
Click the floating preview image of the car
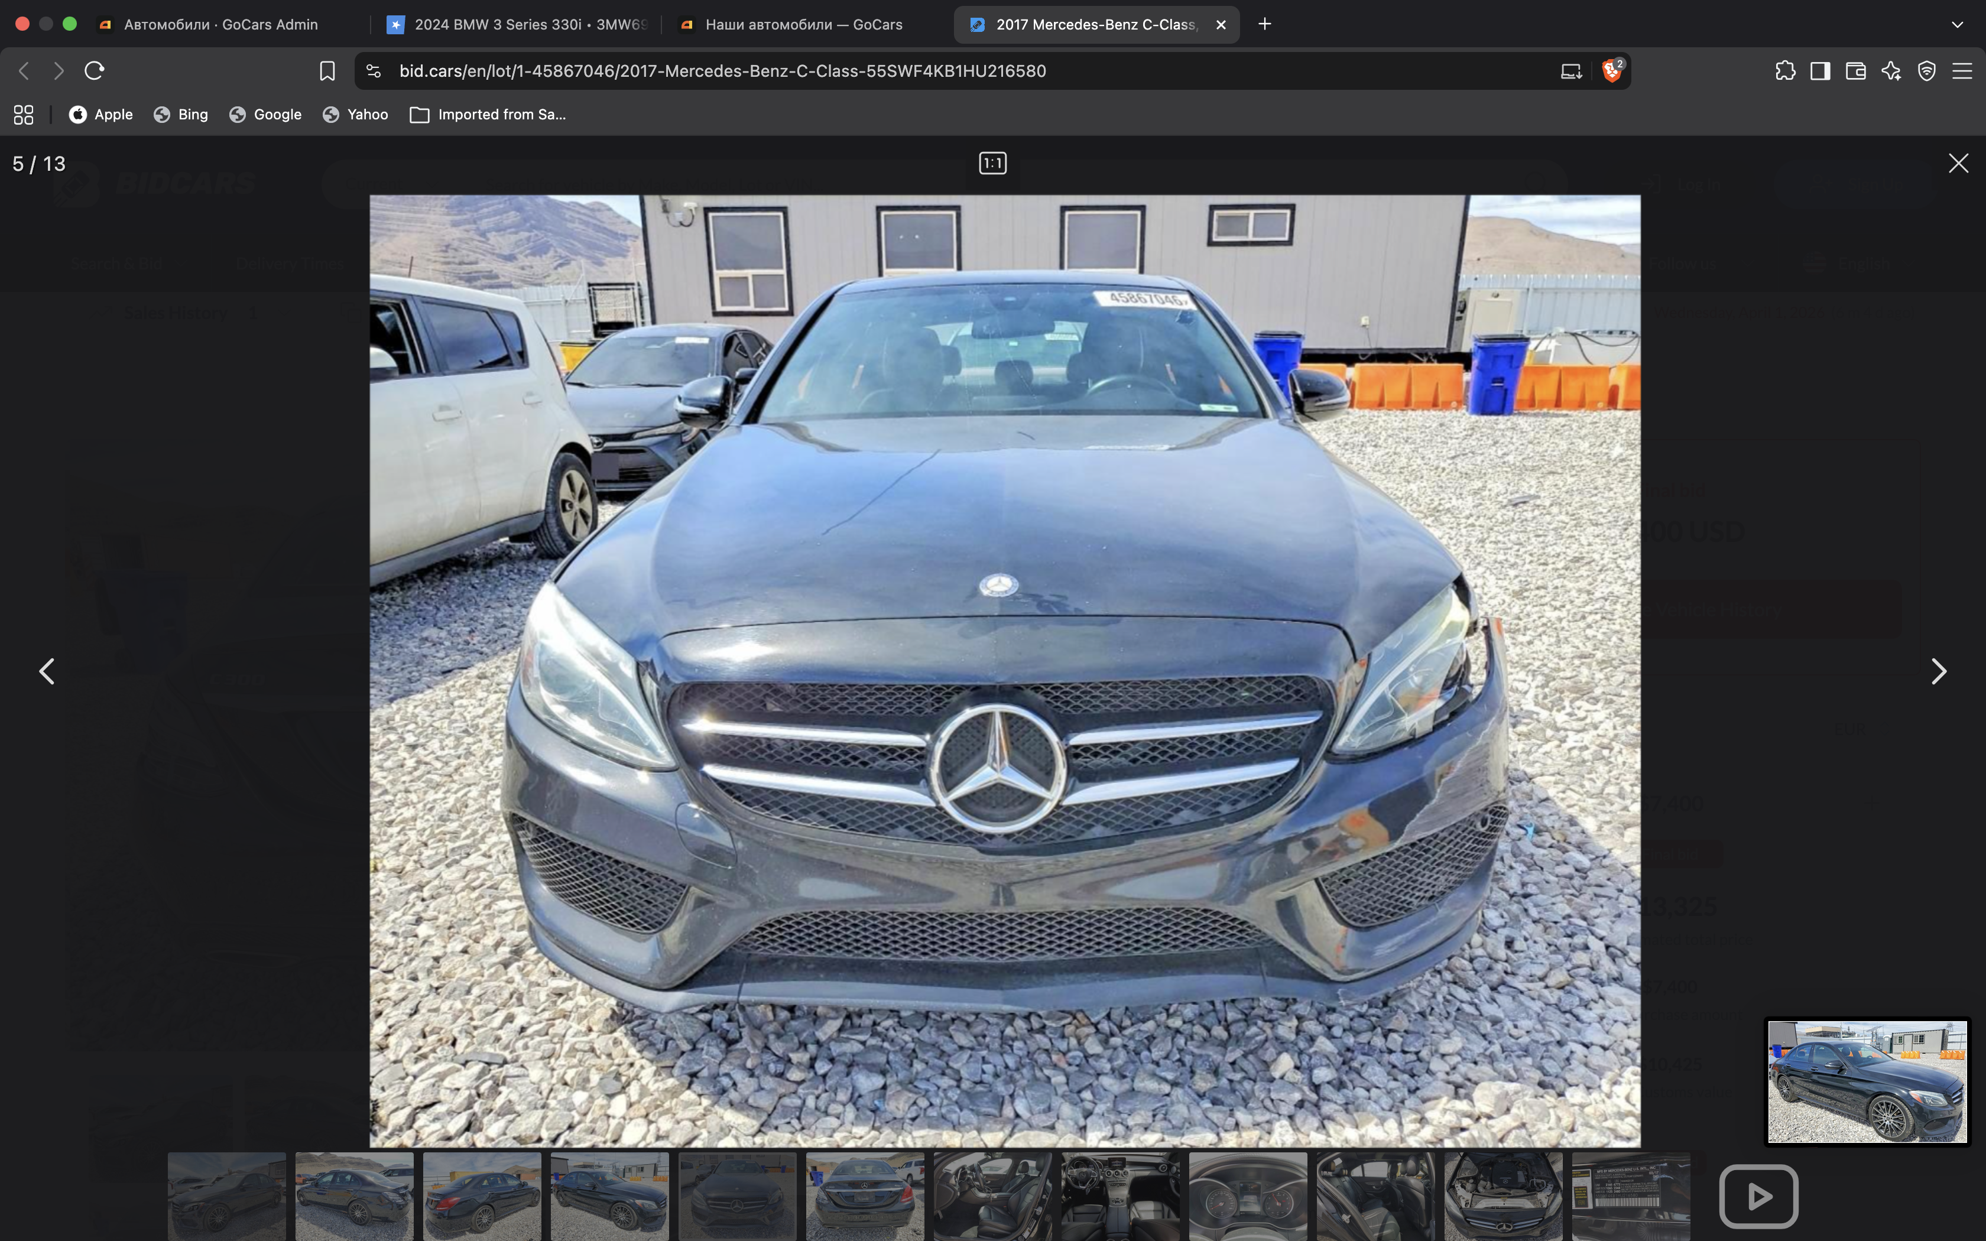(1867, 1082)
